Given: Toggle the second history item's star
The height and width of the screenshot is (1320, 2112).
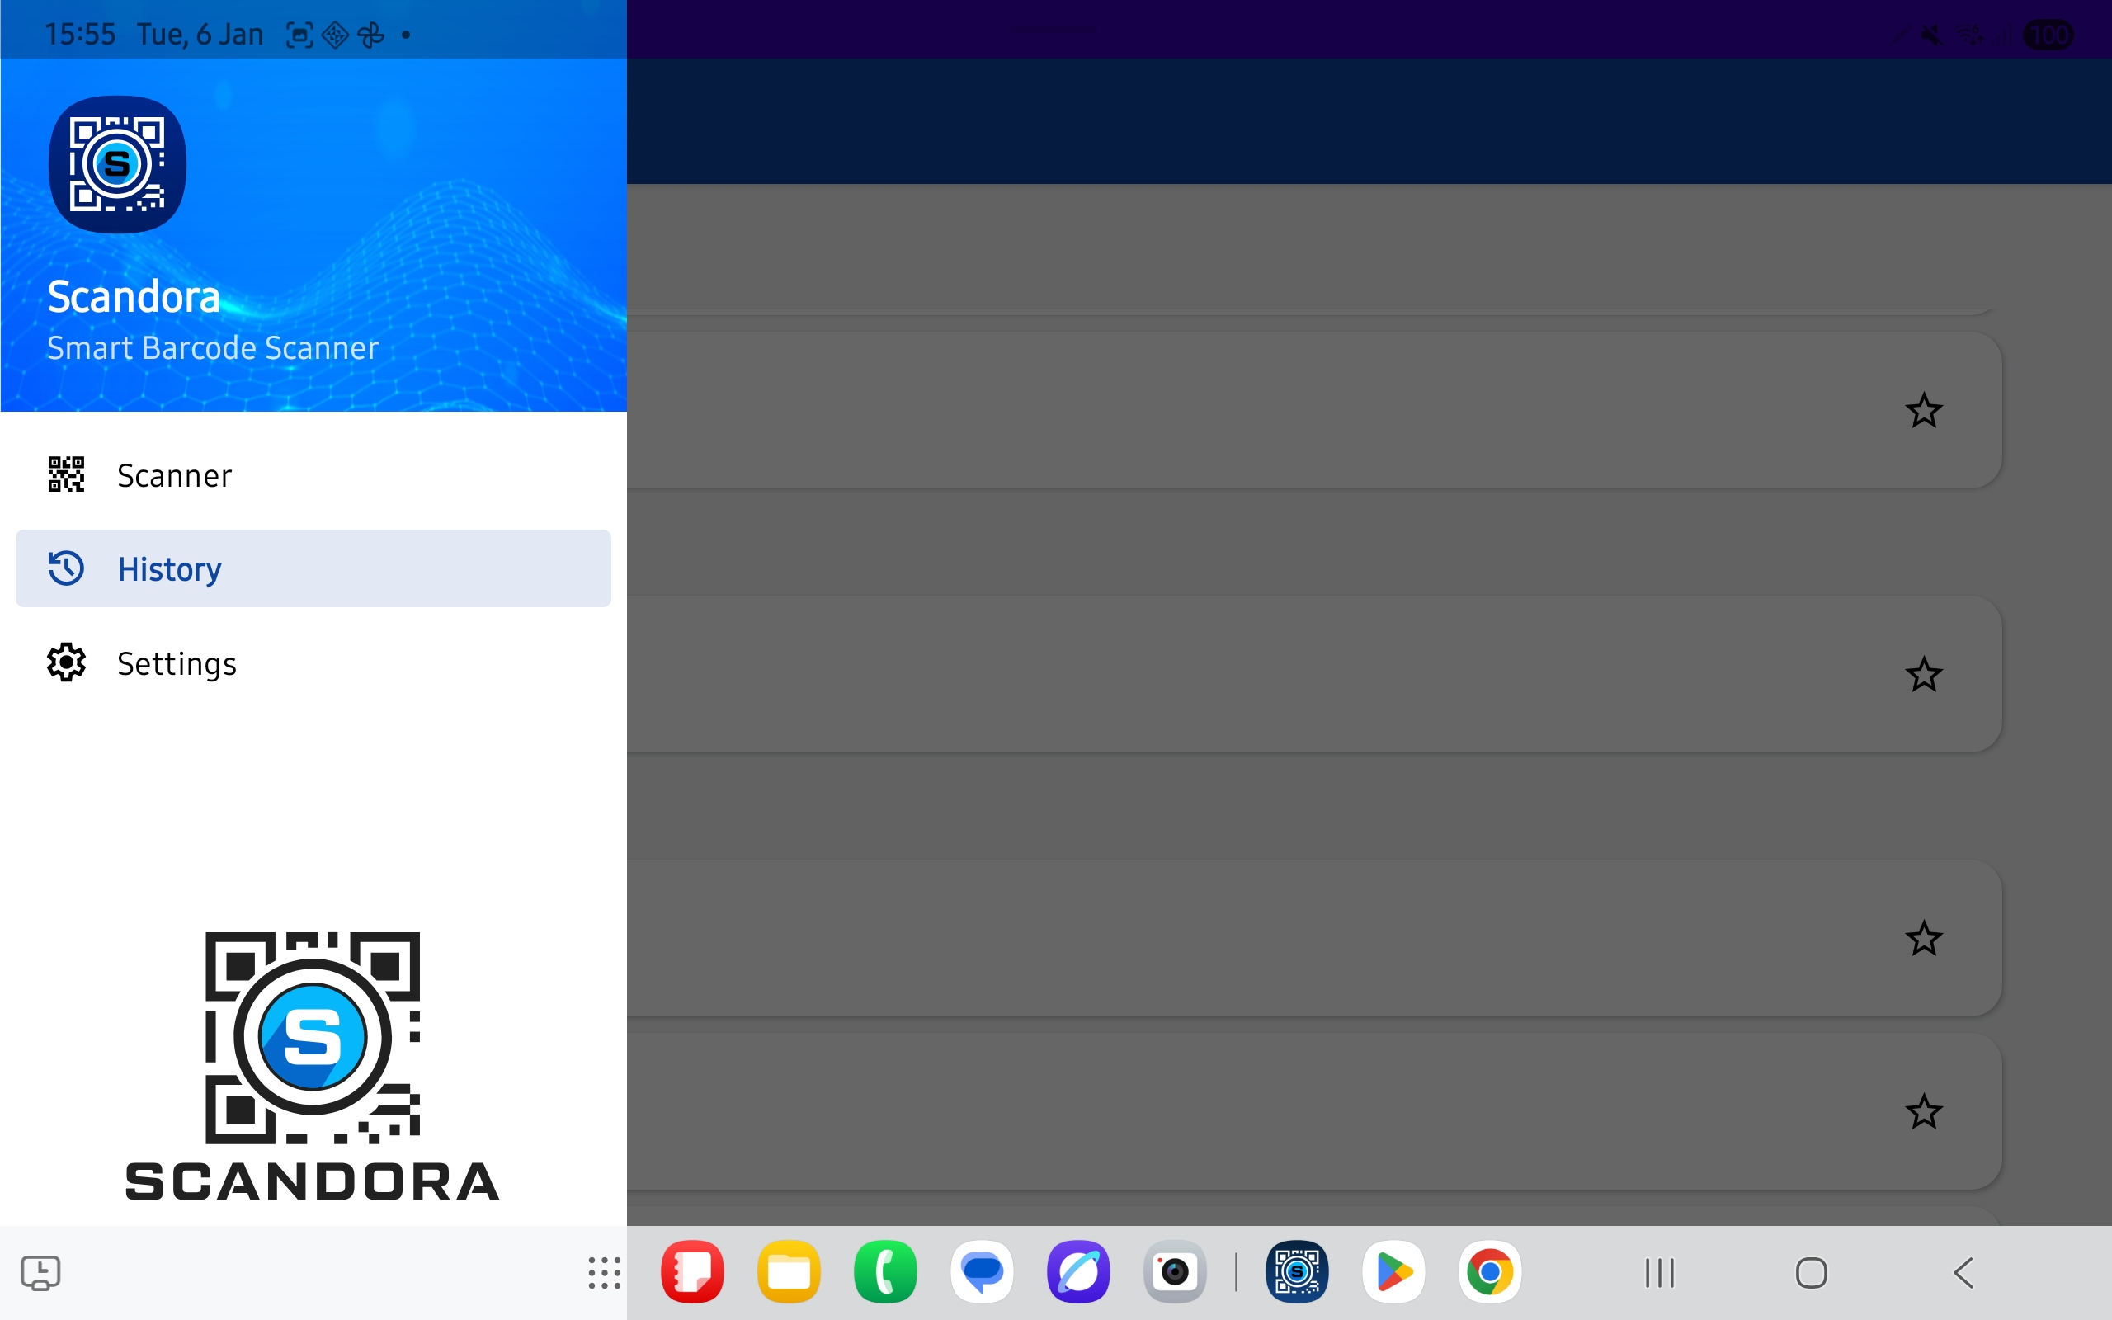Looking at the screenshot, I should [1924, 675].
